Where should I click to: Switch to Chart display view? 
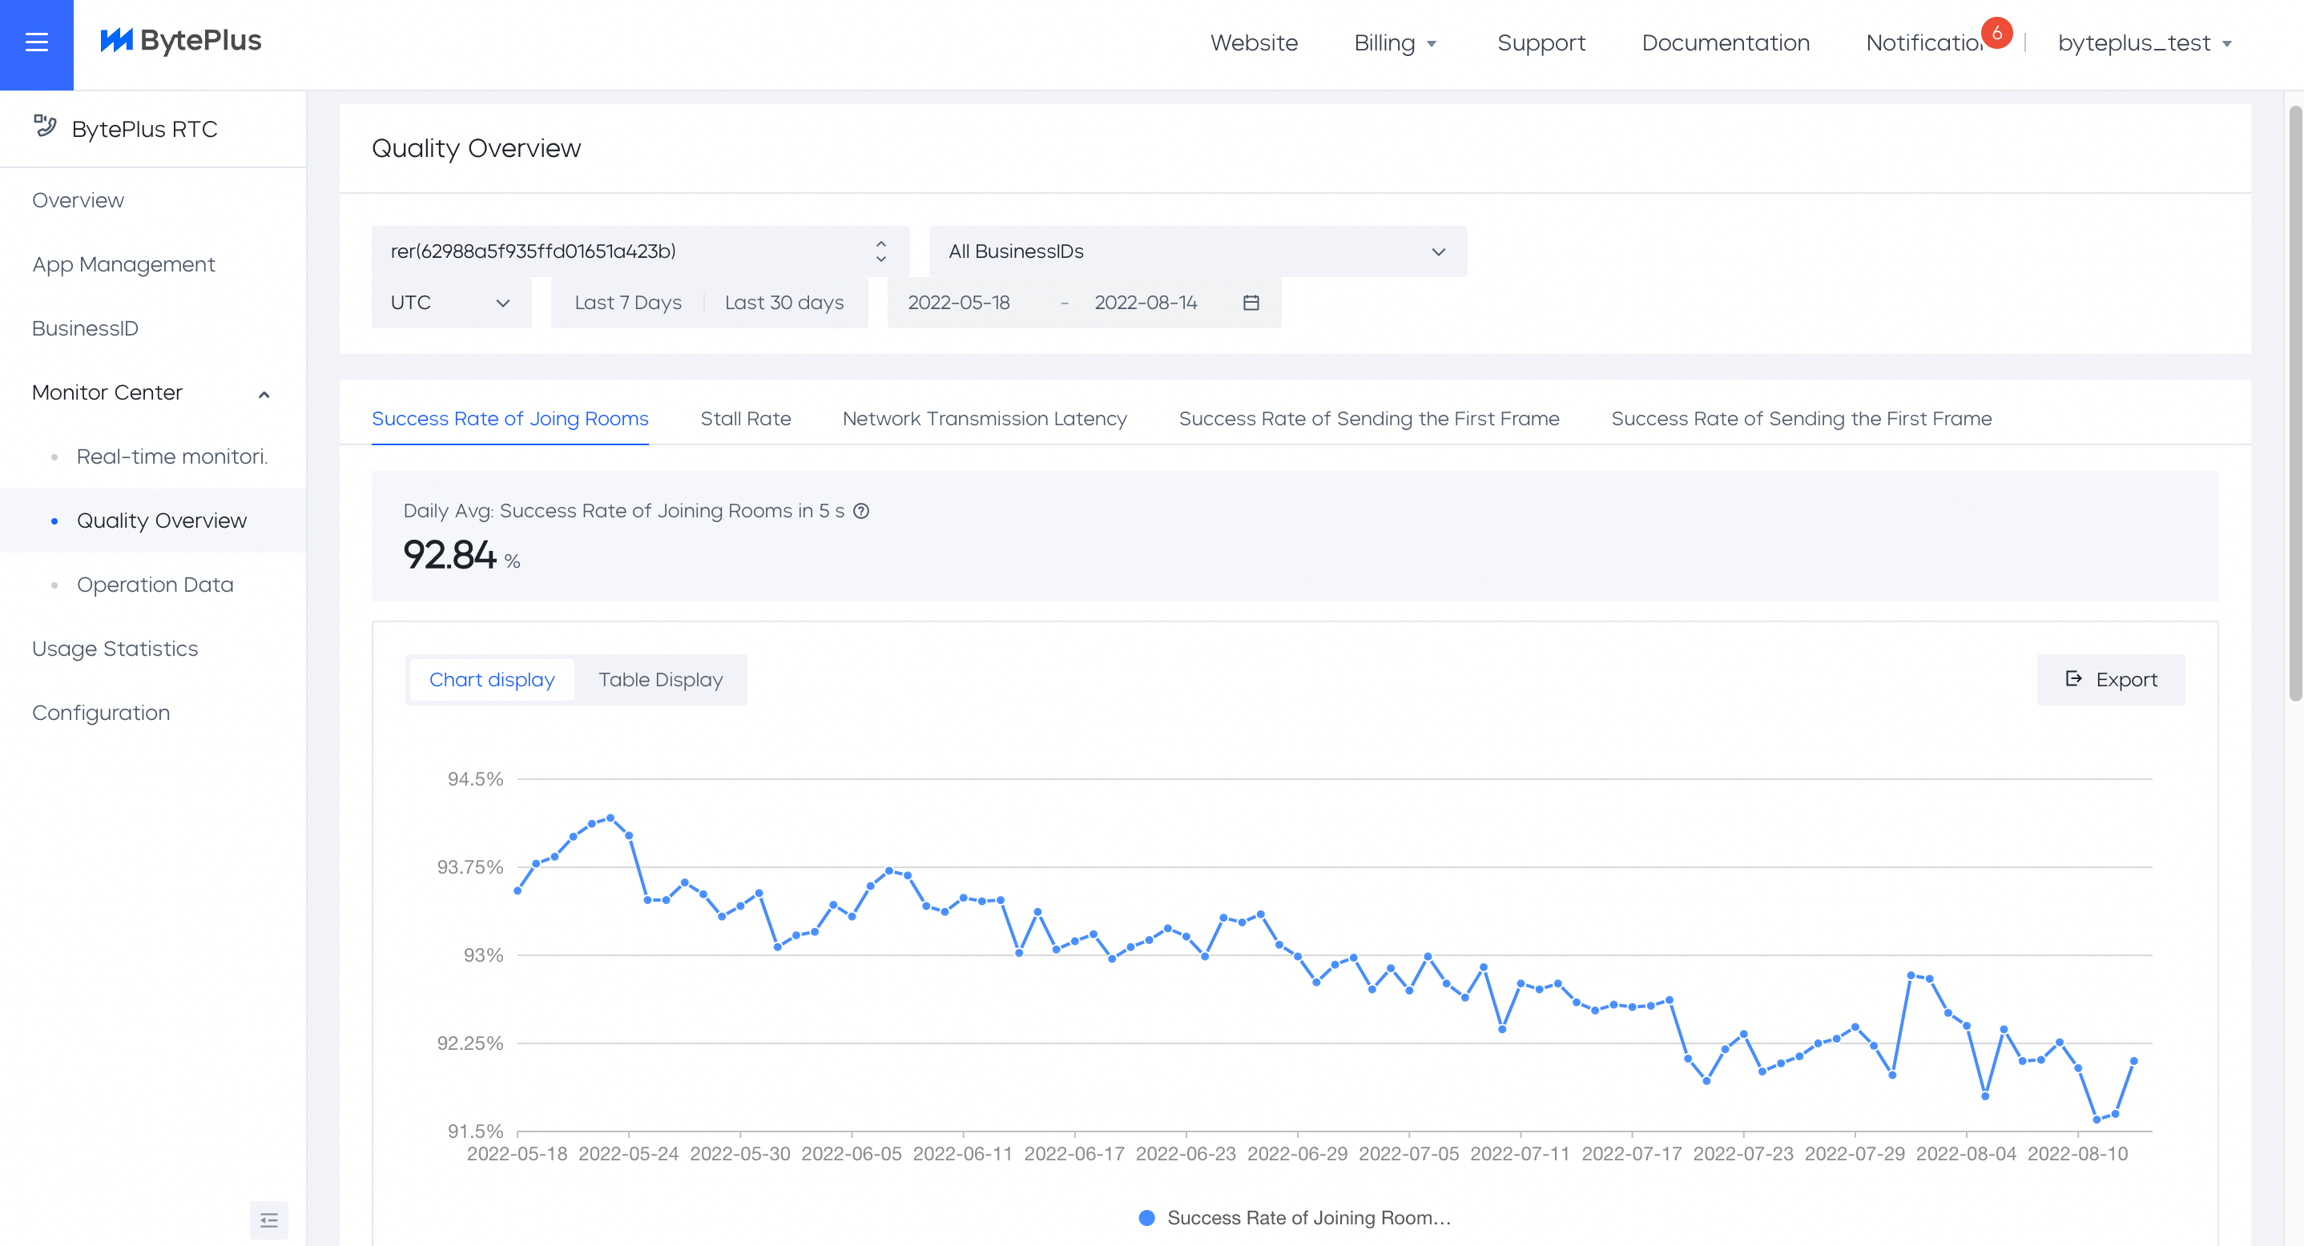coord(491,679)
